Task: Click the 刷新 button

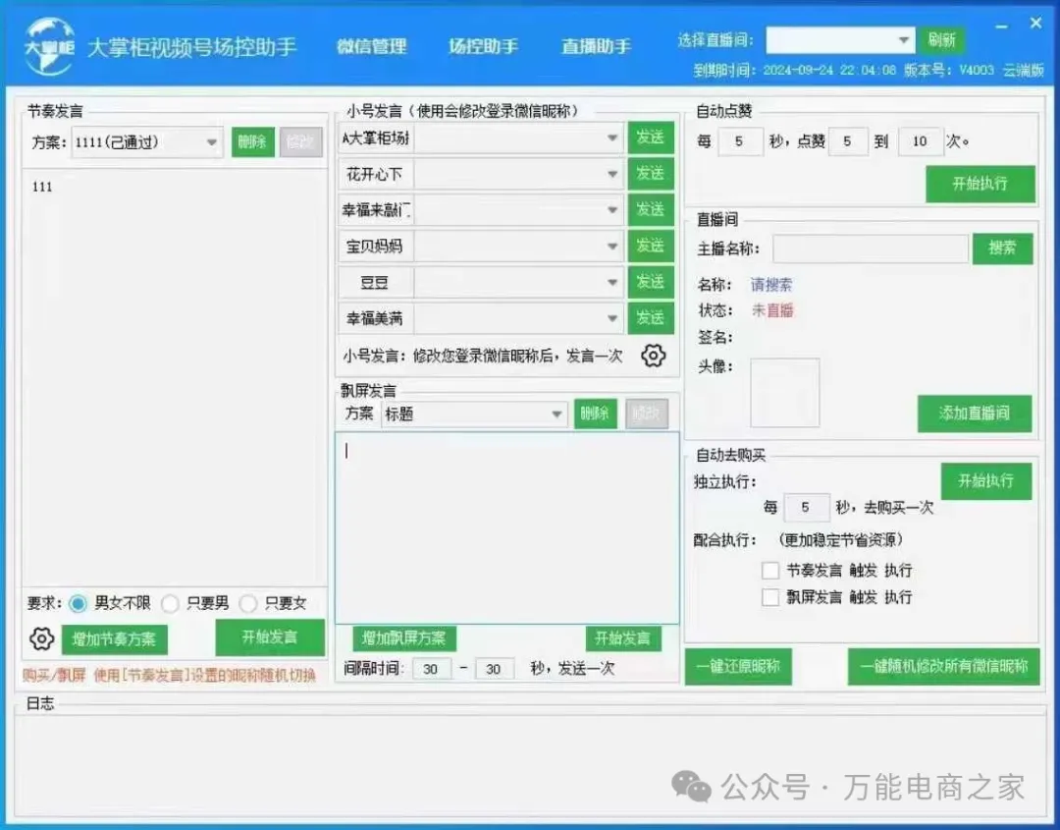Action: point(941,40)
